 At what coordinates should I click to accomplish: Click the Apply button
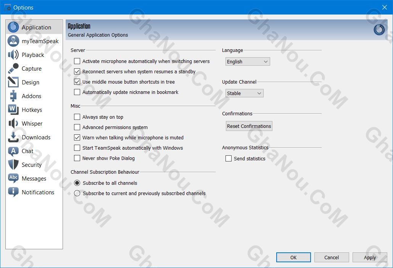click(369, 258)
